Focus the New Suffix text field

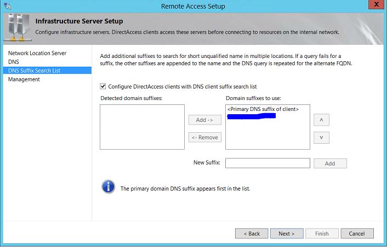click(268, 163)
